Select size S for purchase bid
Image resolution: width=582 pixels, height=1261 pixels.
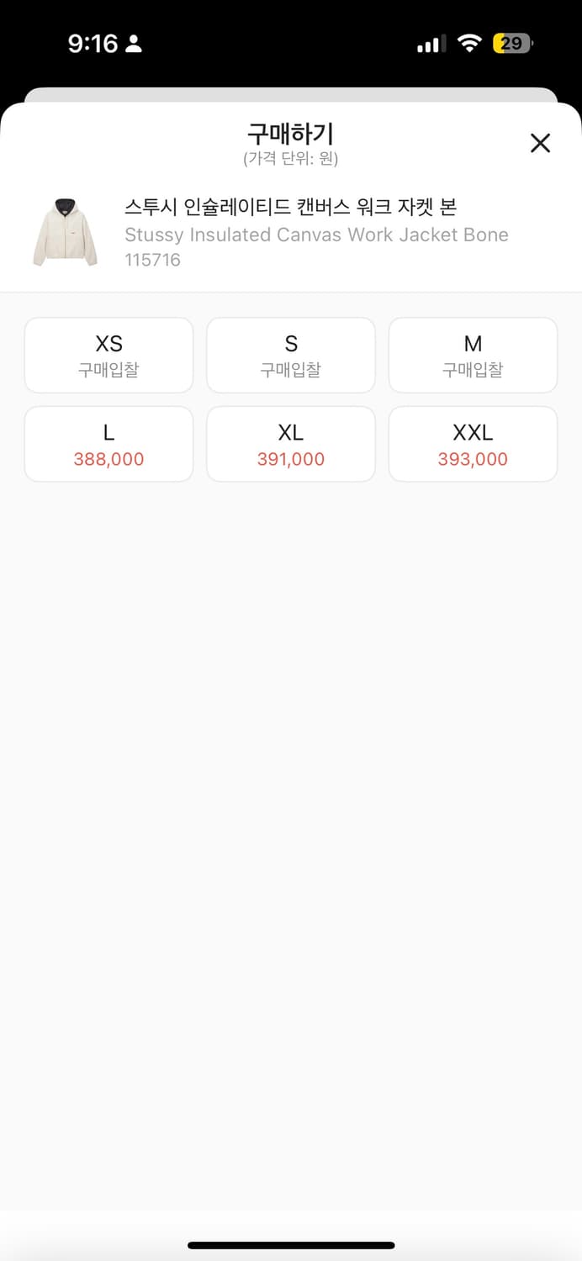click(x=290, y=355)
